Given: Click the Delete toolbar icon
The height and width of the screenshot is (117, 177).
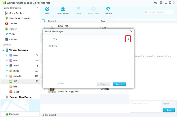Looking at the screenshot, I should (x=78, y=9).
